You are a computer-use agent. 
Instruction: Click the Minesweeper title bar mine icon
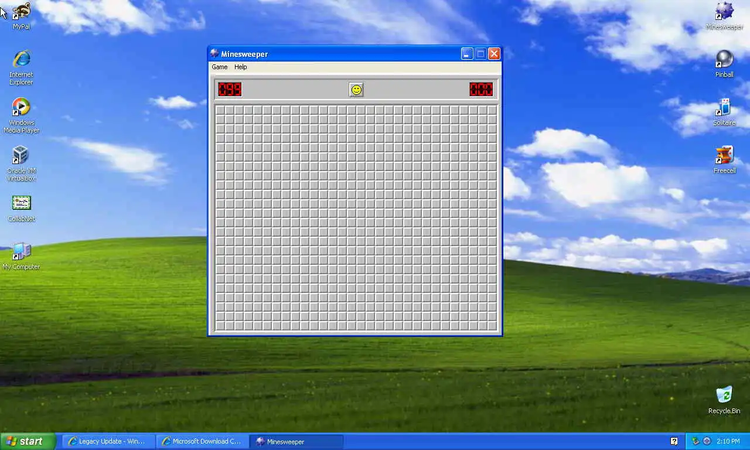[214, 54]
